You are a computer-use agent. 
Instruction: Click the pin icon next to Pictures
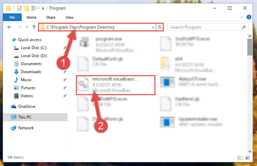65,88
